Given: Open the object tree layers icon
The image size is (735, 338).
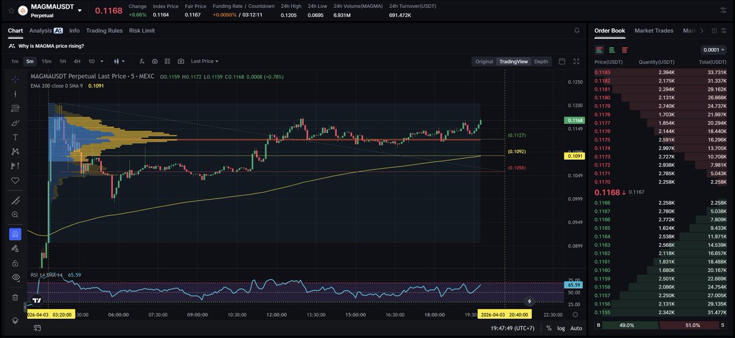Looking at the screenshot, I should click(x=15, y=320).
